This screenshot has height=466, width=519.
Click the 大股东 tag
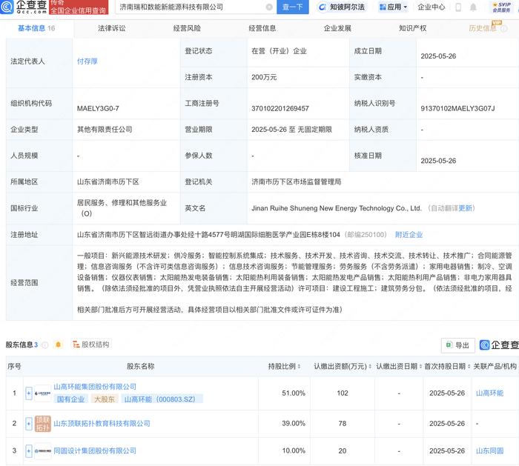tap(105, 399)
